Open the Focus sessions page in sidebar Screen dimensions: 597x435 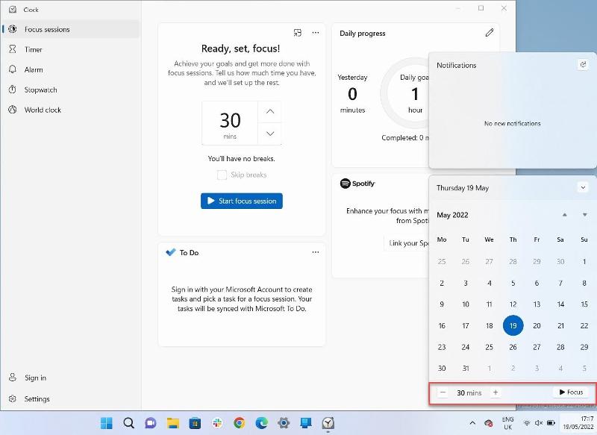tap(71, 29)
